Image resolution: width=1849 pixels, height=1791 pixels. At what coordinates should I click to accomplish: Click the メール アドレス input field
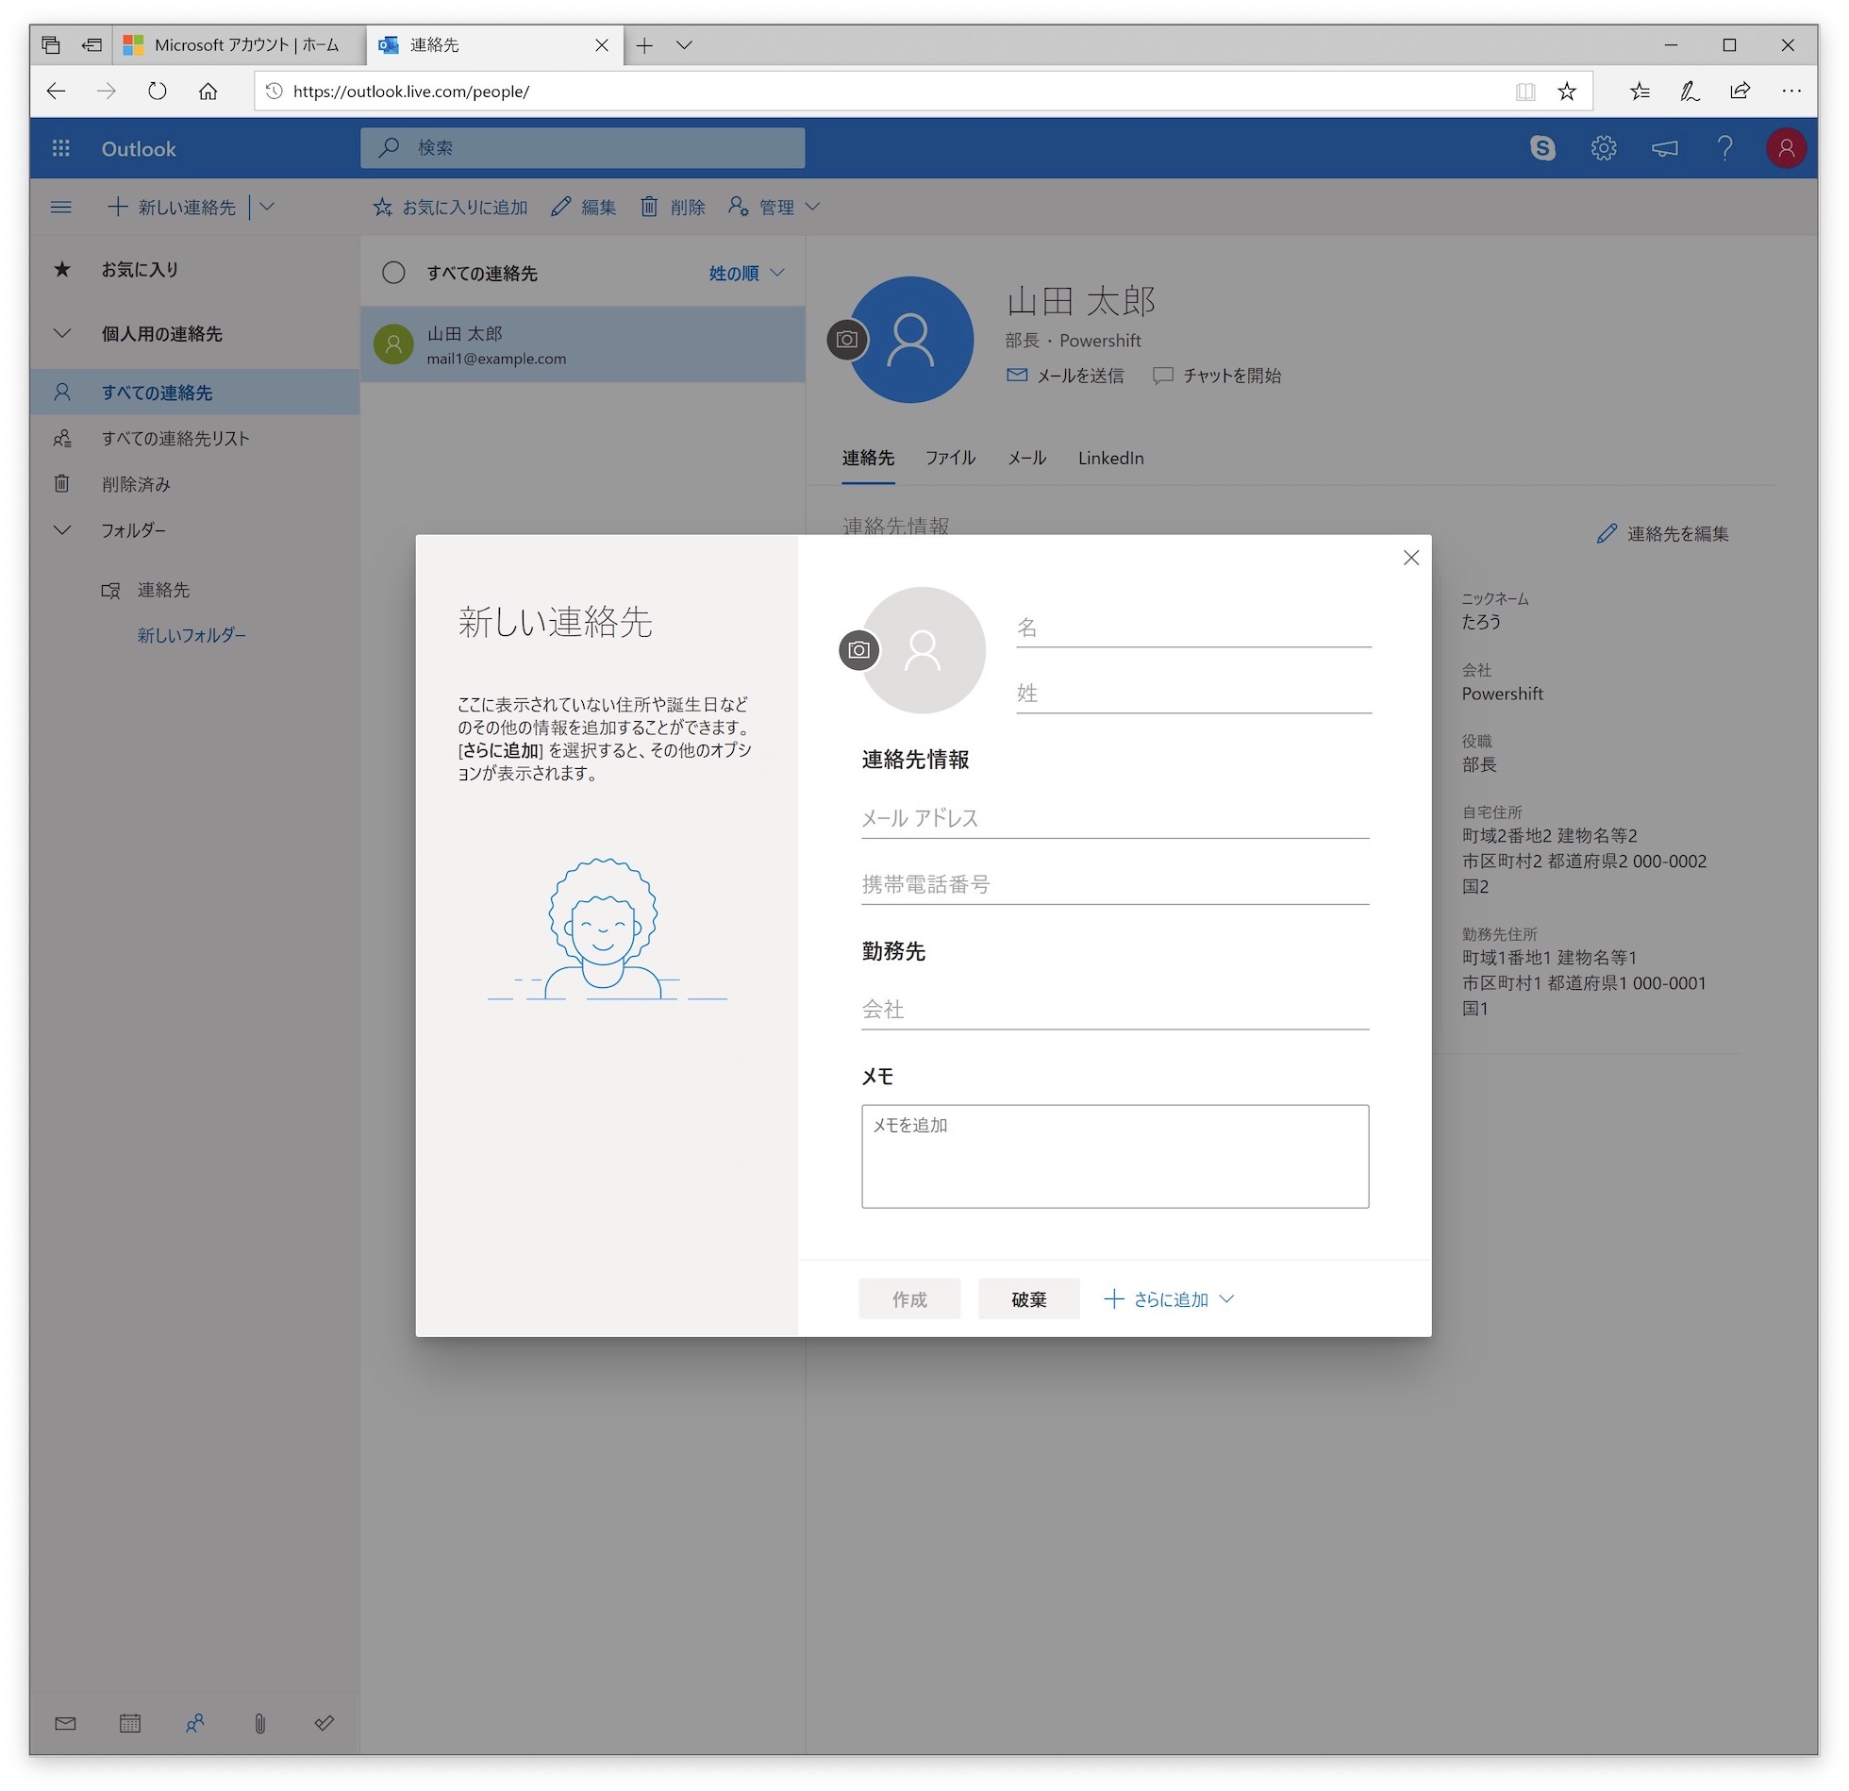tap(1114, 818)
